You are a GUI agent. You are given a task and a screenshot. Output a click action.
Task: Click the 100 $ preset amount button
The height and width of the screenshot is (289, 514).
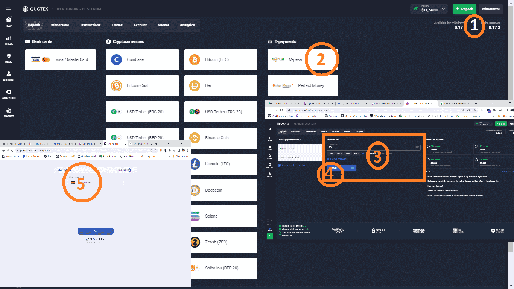click(331, 154)
